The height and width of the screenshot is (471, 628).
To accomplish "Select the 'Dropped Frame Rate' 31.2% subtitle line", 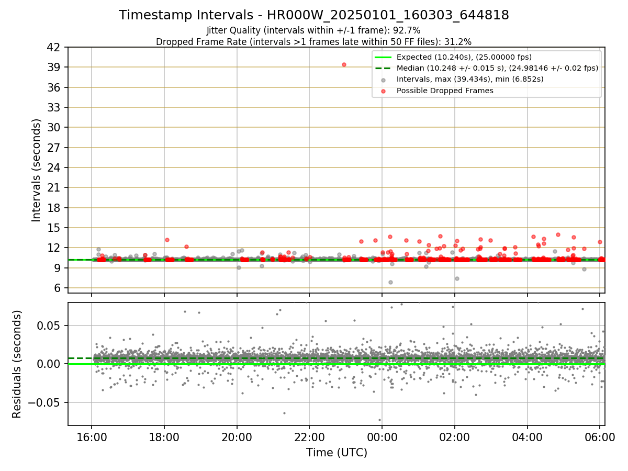I will [x=314, y=42].
